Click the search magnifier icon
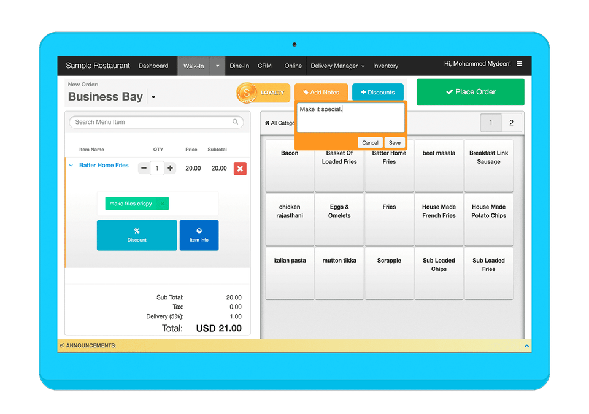Screen dimensions: 589x414 pyautogui.click(x=235, y=121)
